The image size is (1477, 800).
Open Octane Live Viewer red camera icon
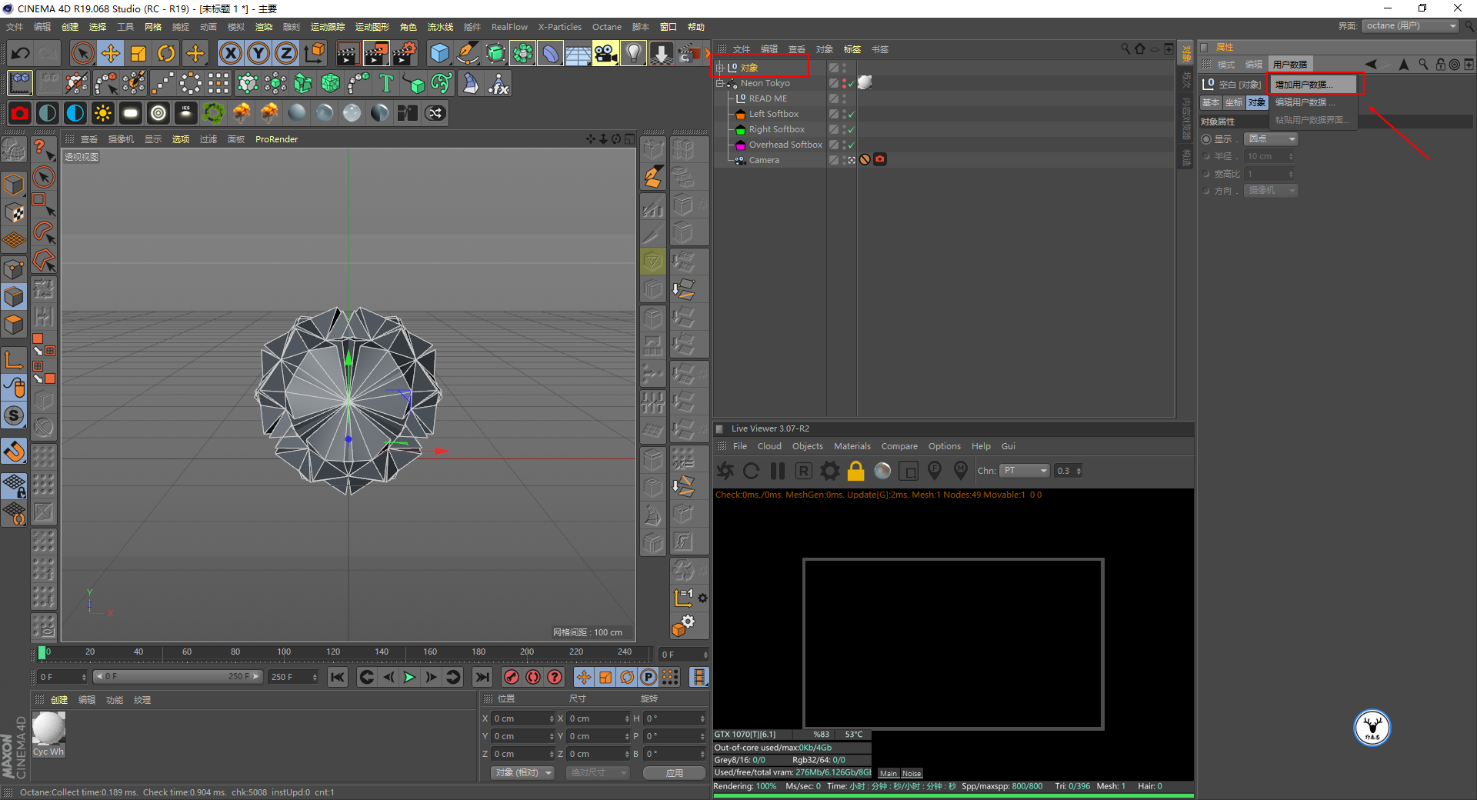click(x=20, y=113)
